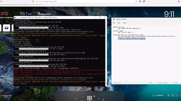Open the Brave Shields lion icon
Screen dimensions: 181x101
(x=140, y=1)
